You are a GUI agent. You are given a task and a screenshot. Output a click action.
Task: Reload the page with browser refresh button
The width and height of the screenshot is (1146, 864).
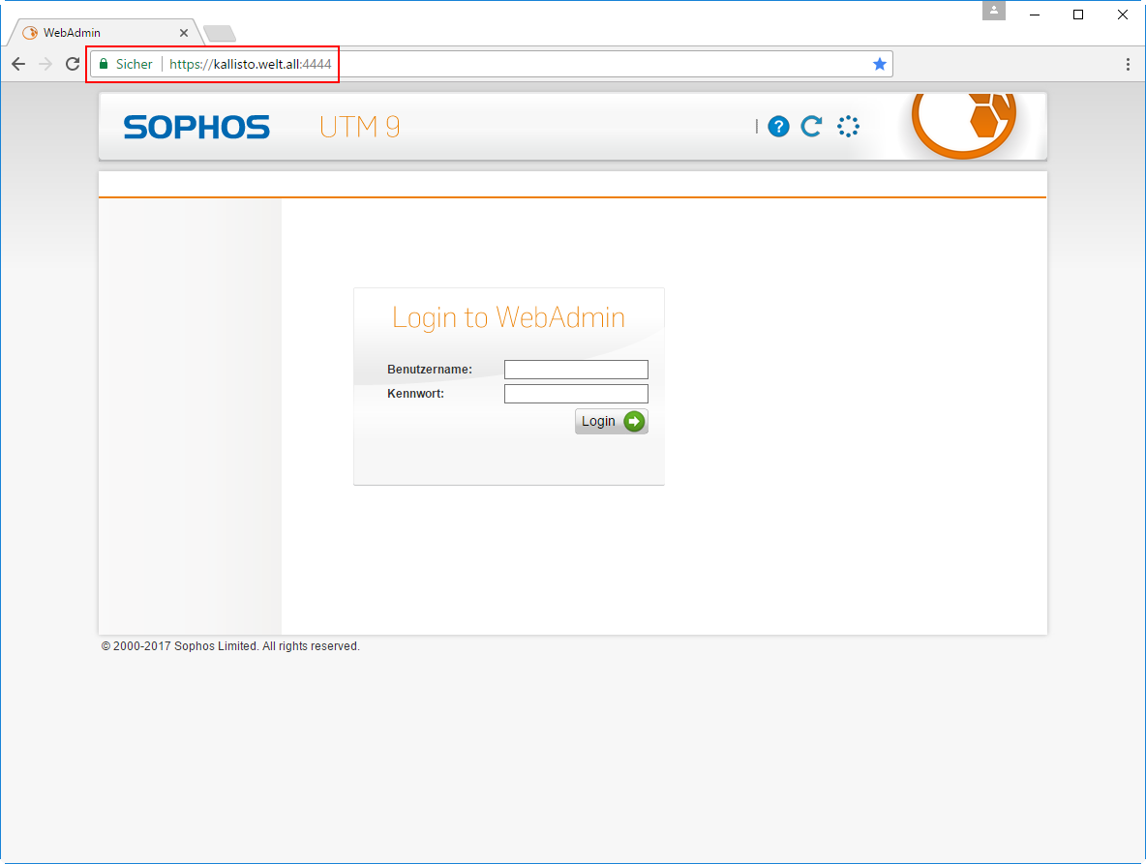[x=73, y=64]
